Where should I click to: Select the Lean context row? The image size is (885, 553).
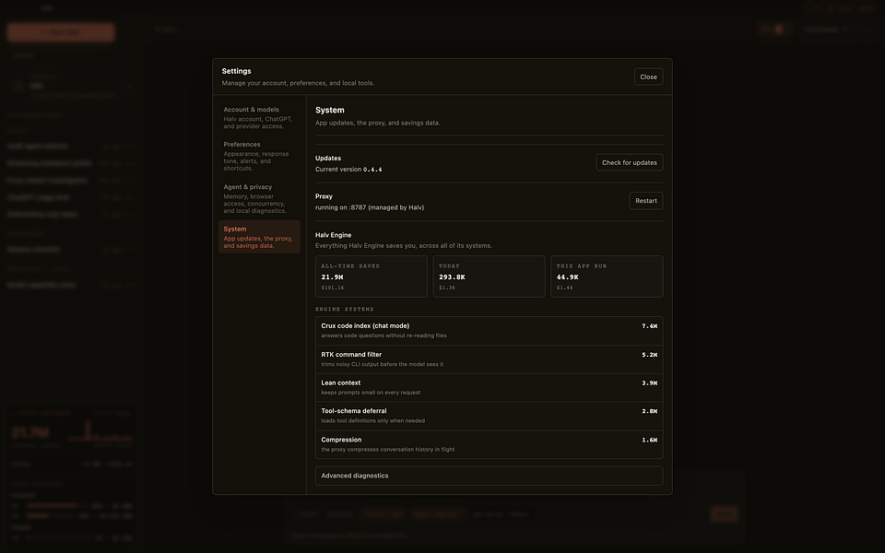pos(489,388)
